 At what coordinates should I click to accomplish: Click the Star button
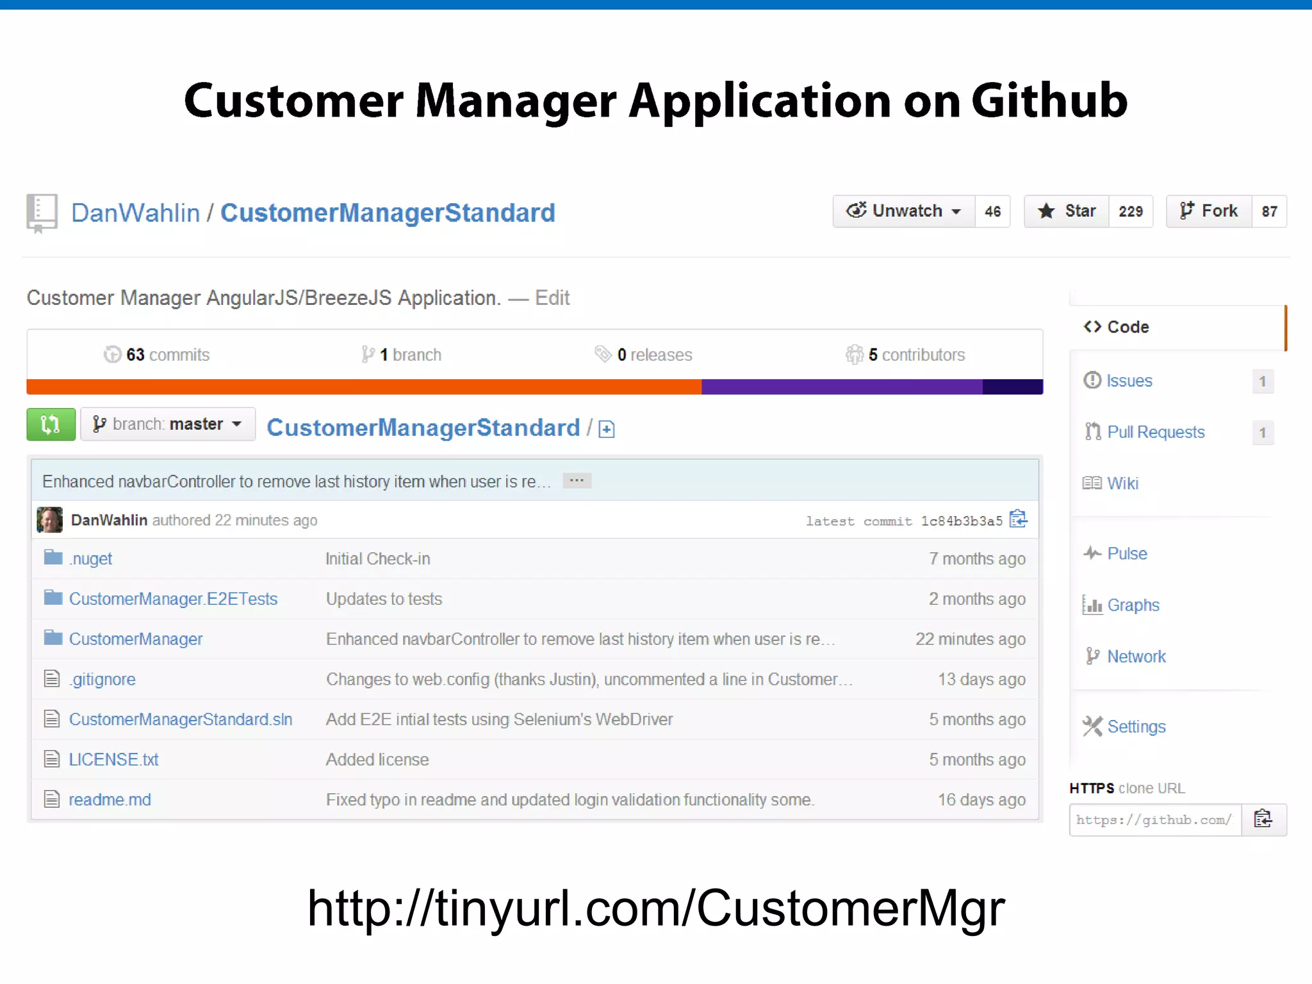tap(1067, 211)
